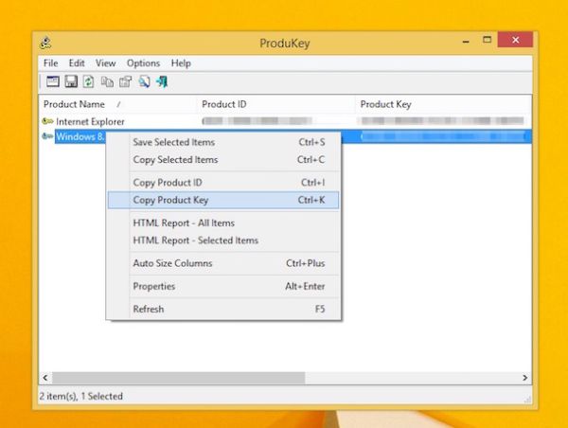This screenshot has height=428, width=568.
Task: Select Copy Product ID in context menu
Action: pyautogui.click(x=168, y=182)
